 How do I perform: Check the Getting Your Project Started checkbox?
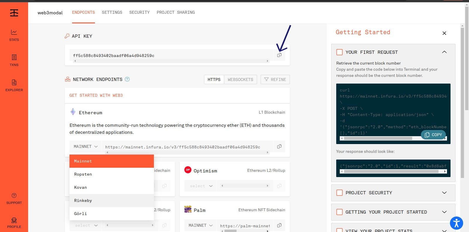tap(339, 212)
